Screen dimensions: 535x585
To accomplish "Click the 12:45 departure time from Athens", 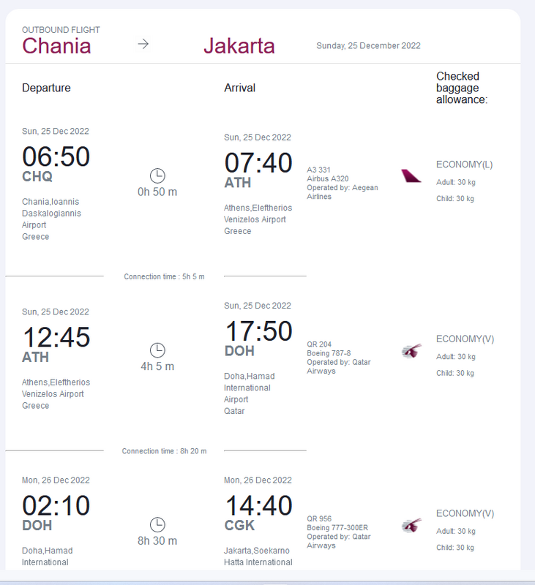I will coord(56,337).
